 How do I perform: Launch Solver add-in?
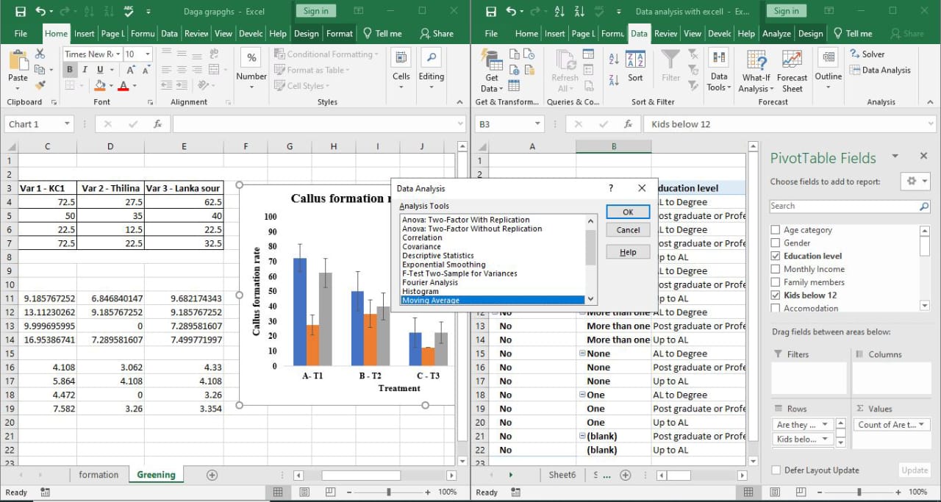click(867, 54)
